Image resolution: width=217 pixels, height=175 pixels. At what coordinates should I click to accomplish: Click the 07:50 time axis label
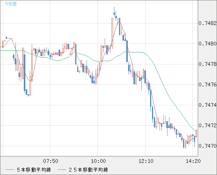(51, 161)
